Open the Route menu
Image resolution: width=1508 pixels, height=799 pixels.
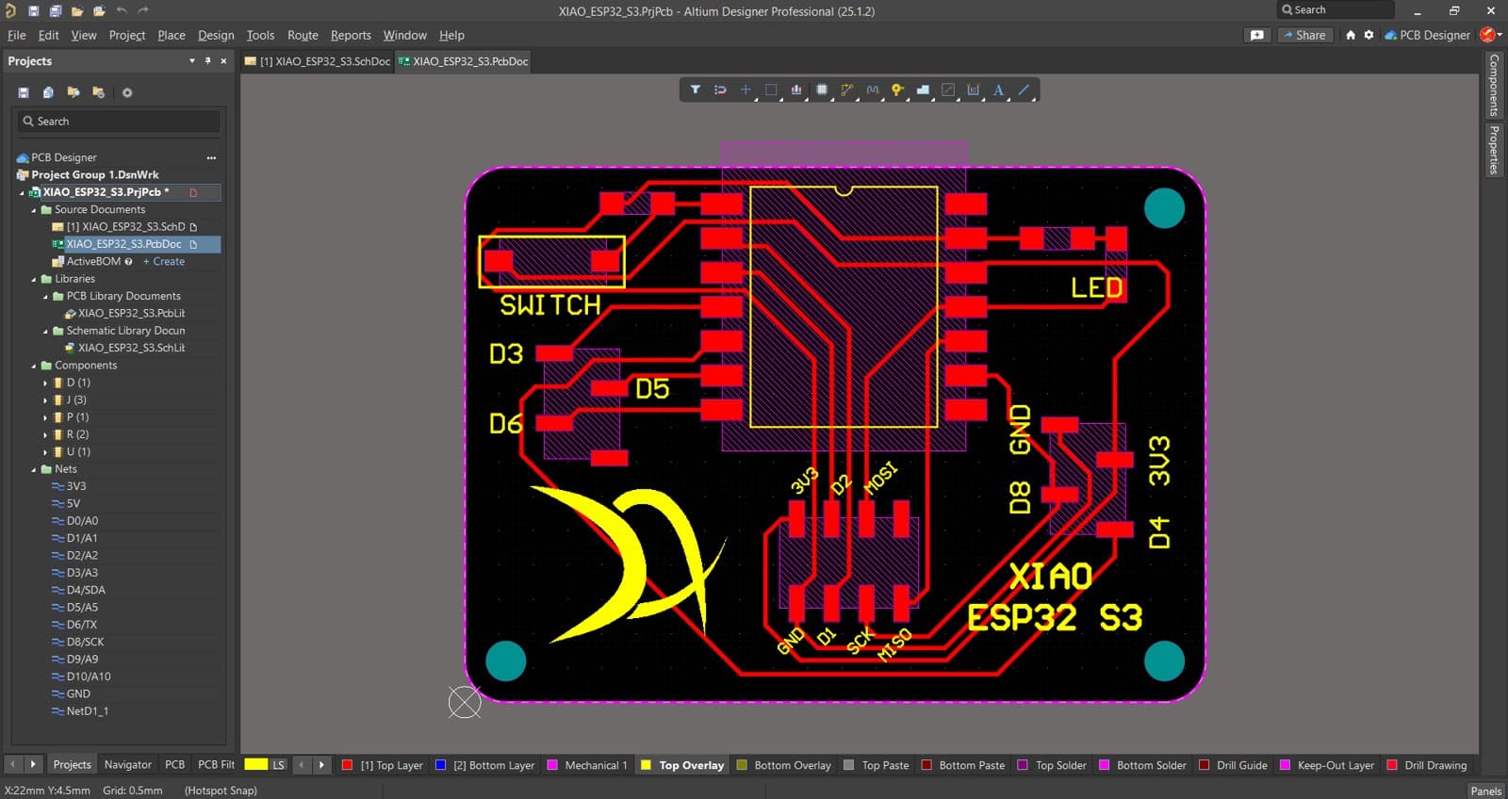[302, 35]
